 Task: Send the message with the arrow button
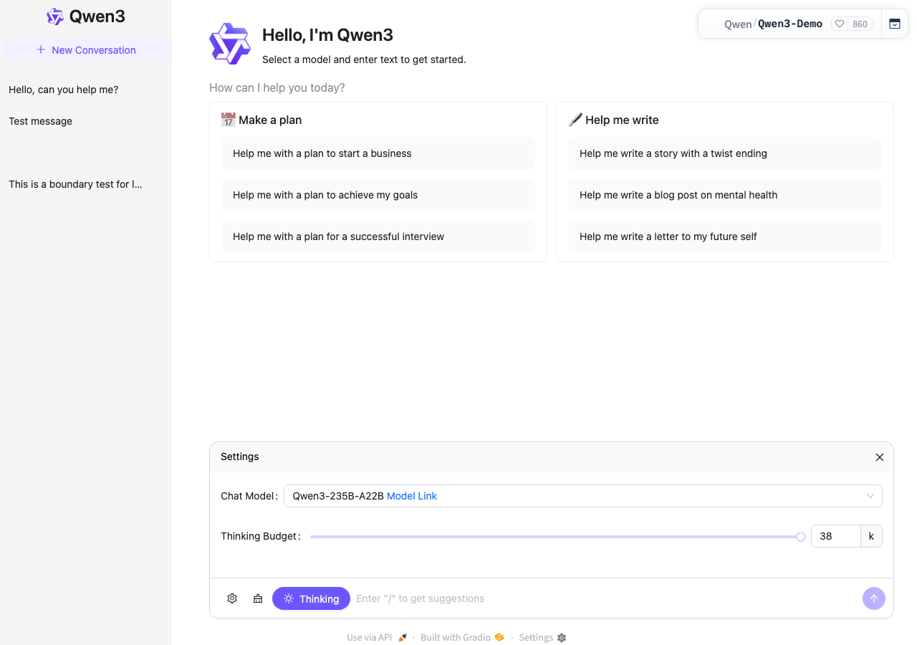(x=874, y=598)
